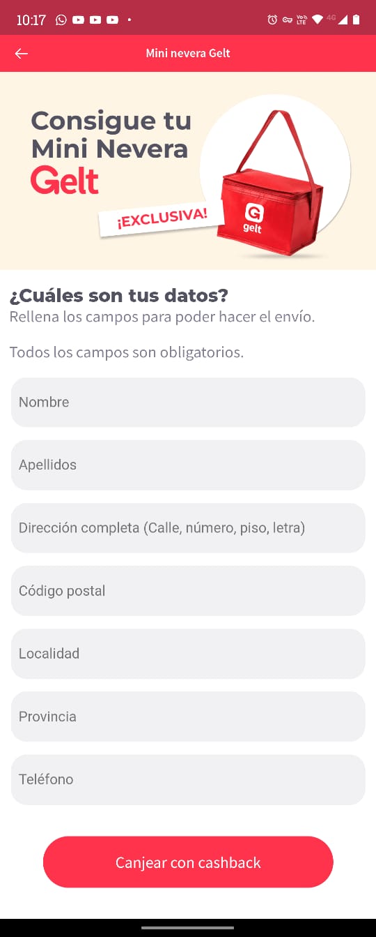Image resolution: width=376 pixels, height=937 pixels.
Task: Focus the Nombre input field
Action: [188, 403]
